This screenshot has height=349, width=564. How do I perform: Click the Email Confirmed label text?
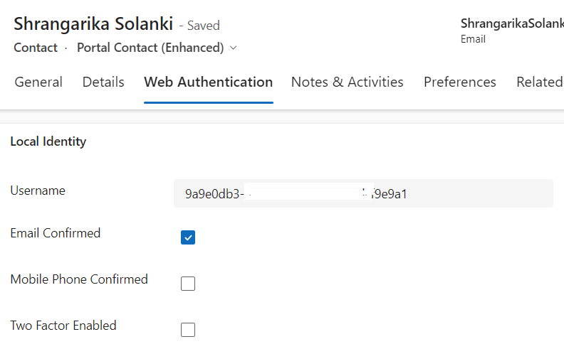56,233
